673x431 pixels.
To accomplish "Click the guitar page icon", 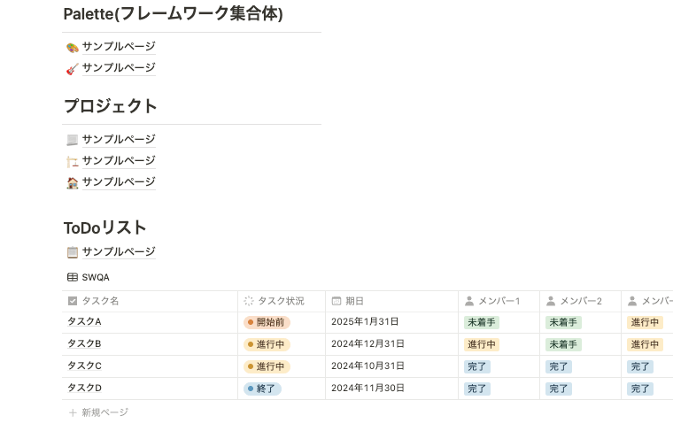I will 73,68.
